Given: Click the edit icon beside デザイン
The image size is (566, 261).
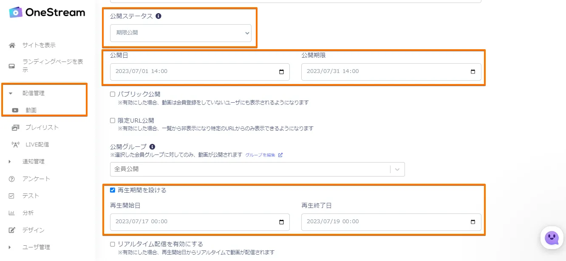Looking at the screenshot, I should tap(12, 230).
